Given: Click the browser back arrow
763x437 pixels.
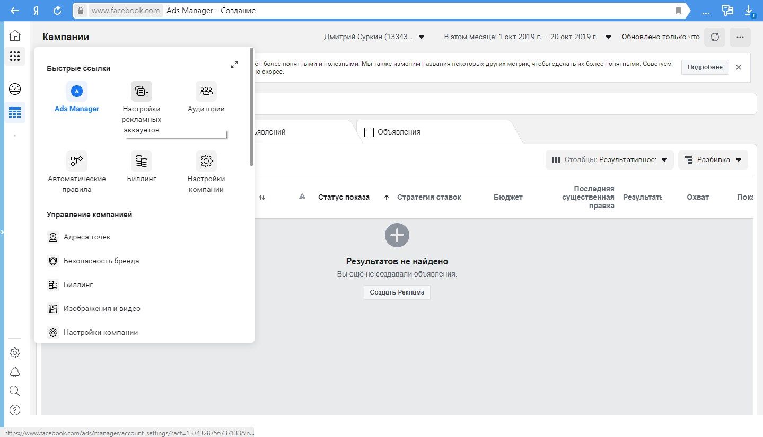Looking at the screenshot, I should click(x=15, y=10).
